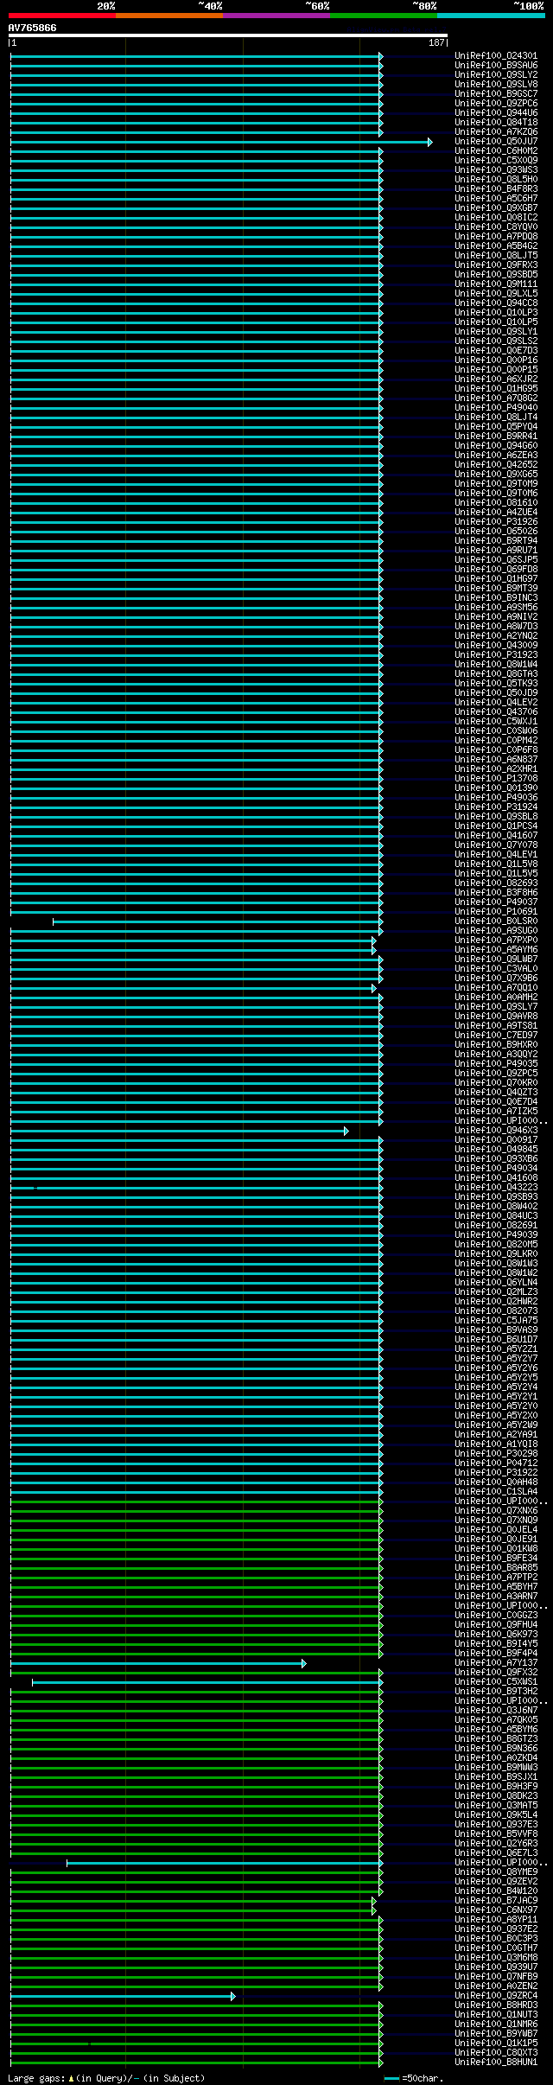553x2085 pixels.
Task: Click label UniRef100_B8HRD3
Action: point(496,2005)
